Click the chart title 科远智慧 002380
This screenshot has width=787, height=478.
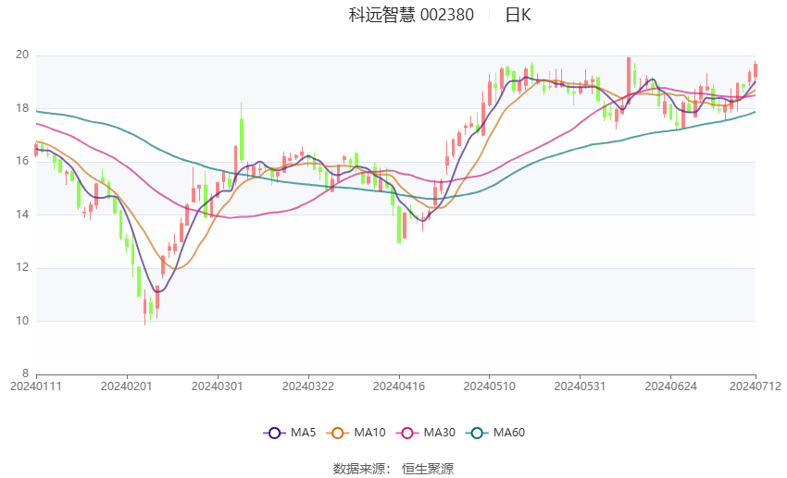pos(411,15)
